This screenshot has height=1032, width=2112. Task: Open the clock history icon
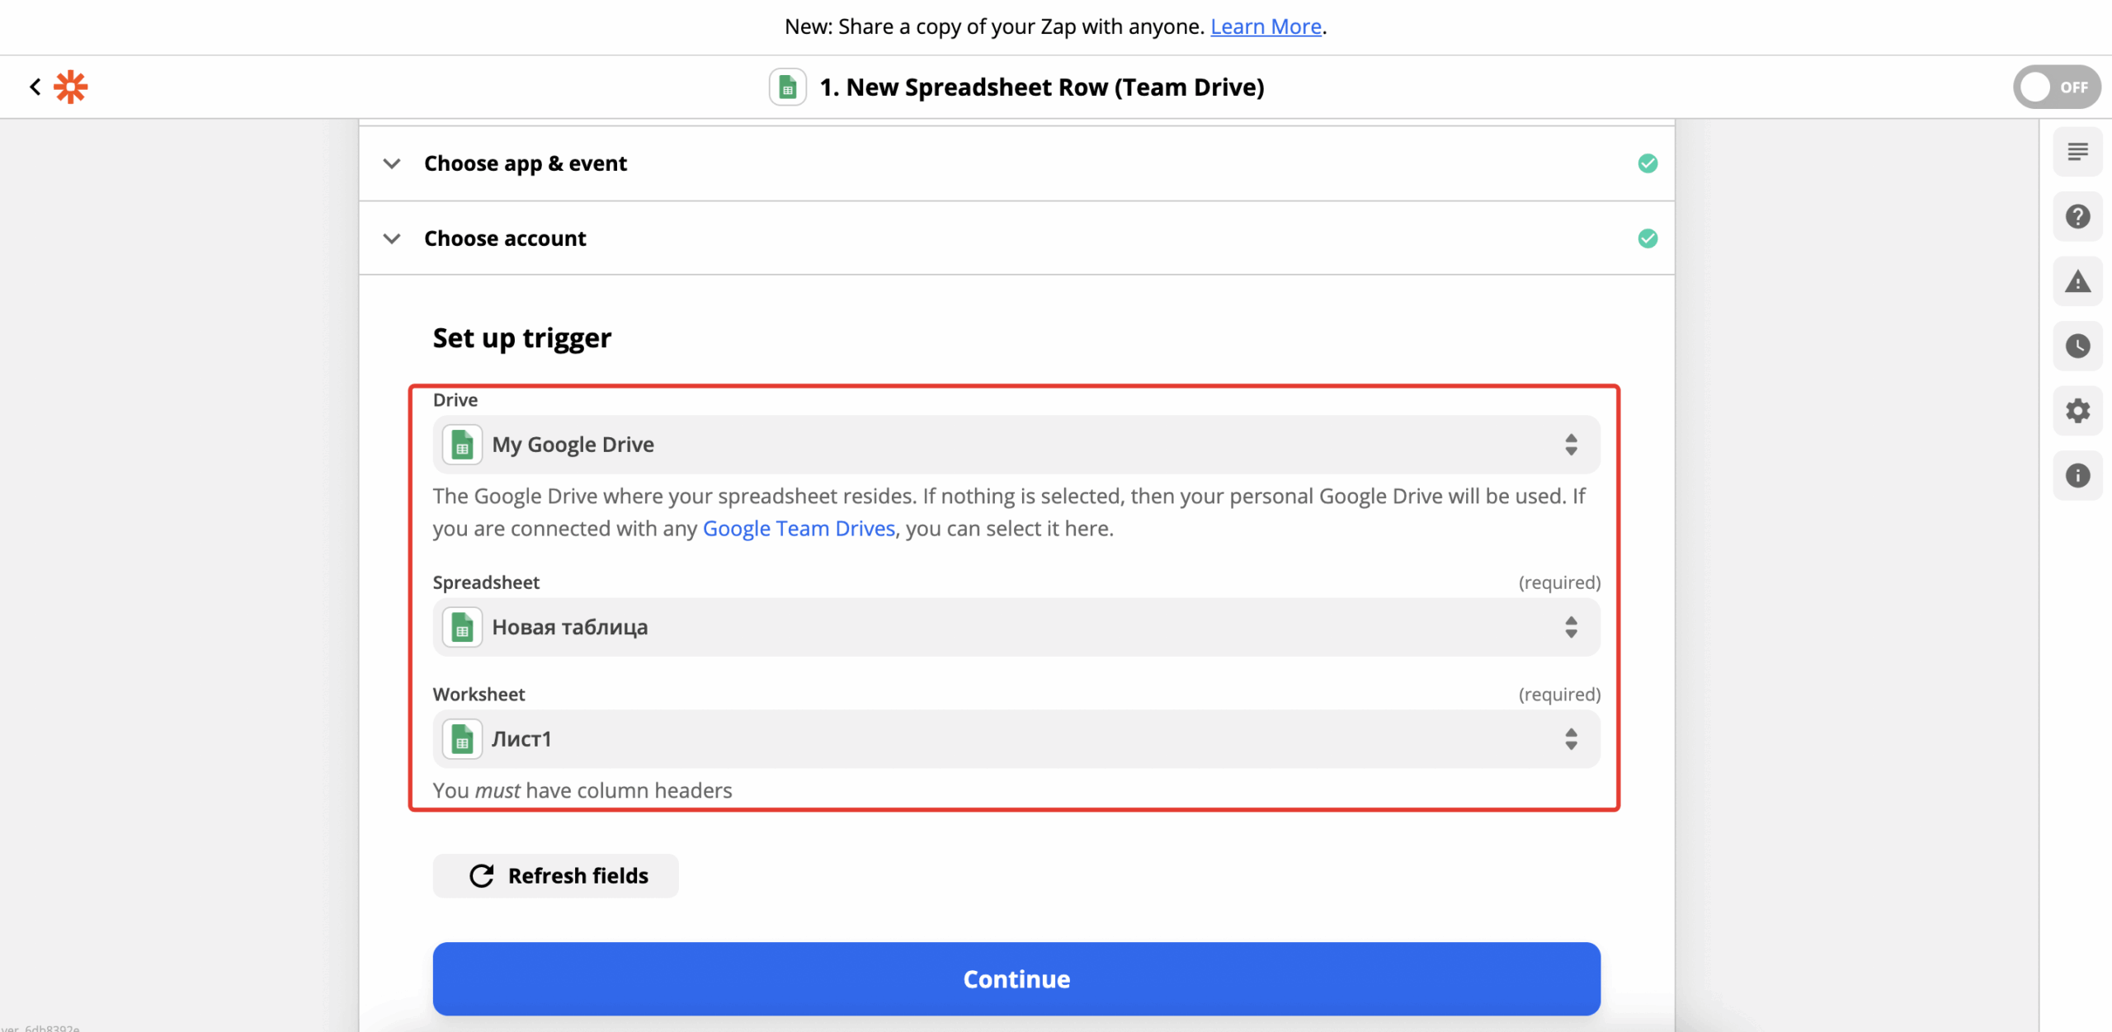pos(2077,346)
